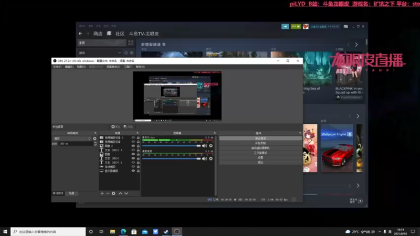Toggle visibility of the 游戏捕获 source
The image size is (420, 236).
(133, 167)
